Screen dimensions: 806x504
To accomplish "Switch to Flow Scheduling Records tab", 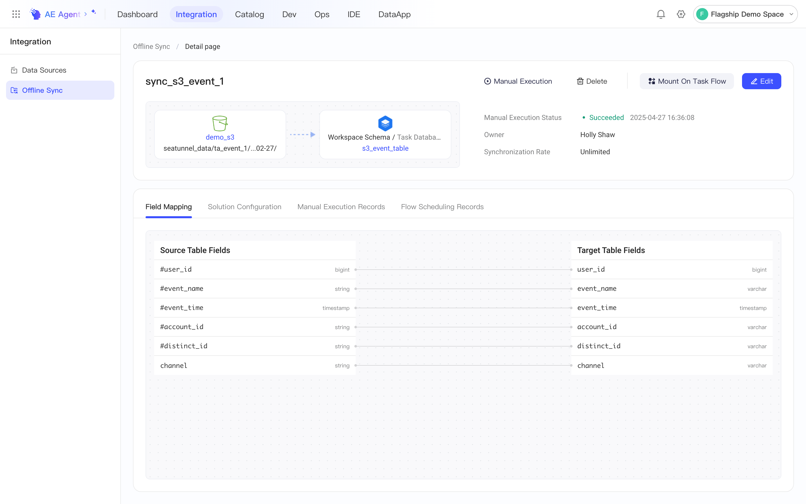I will (442, 207).
